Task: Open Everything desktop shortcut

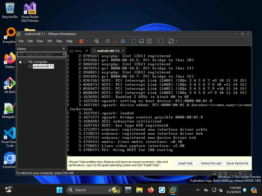Action: [9, 35]
